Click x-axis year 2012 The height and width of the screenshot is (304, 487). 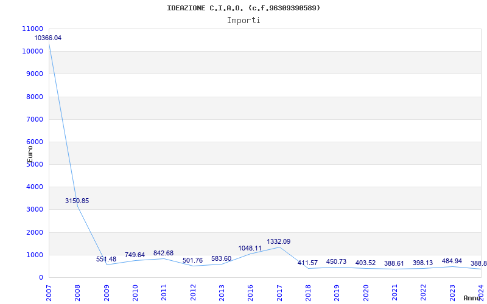coord(193,292)
